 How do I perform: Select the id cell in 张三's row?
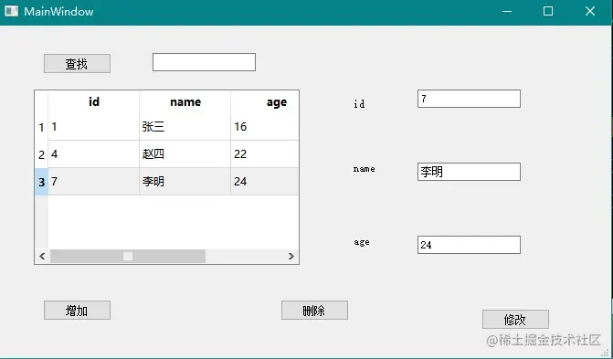coord(93,127)
